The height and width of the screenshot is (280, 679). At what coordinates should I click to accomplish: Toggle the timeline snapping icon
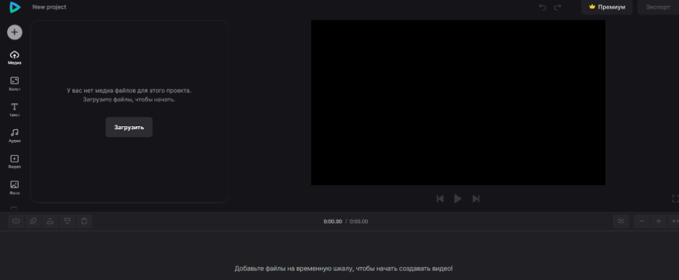pos(621,221)
